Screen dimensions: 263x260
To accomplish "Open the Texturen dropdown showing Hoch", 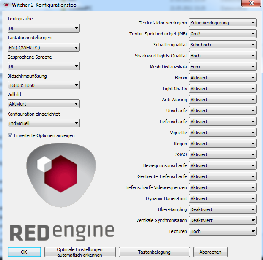I will 223,231.
